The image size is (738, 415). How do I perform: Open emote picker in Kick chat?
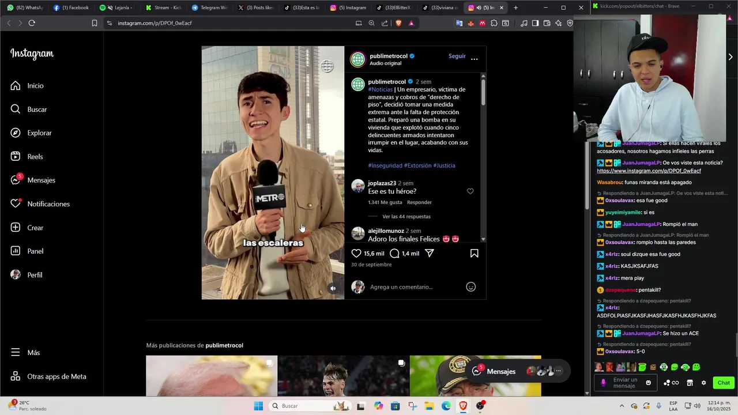[648, 383]
